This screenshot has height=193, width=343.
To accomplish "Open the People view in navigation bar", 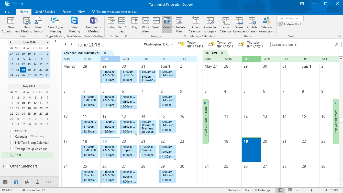I will (27, 182).
